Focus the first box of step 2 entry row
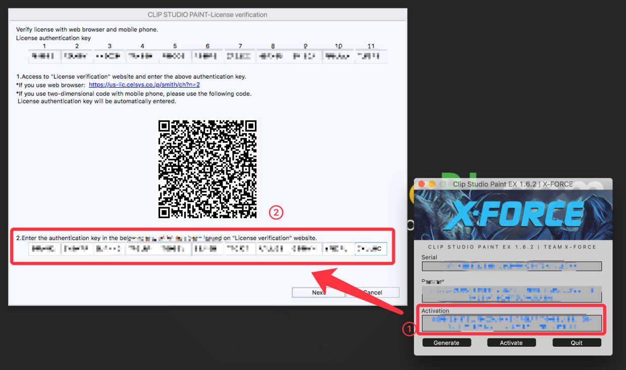The height and width of the screenshot is (370, 626). 44,249
